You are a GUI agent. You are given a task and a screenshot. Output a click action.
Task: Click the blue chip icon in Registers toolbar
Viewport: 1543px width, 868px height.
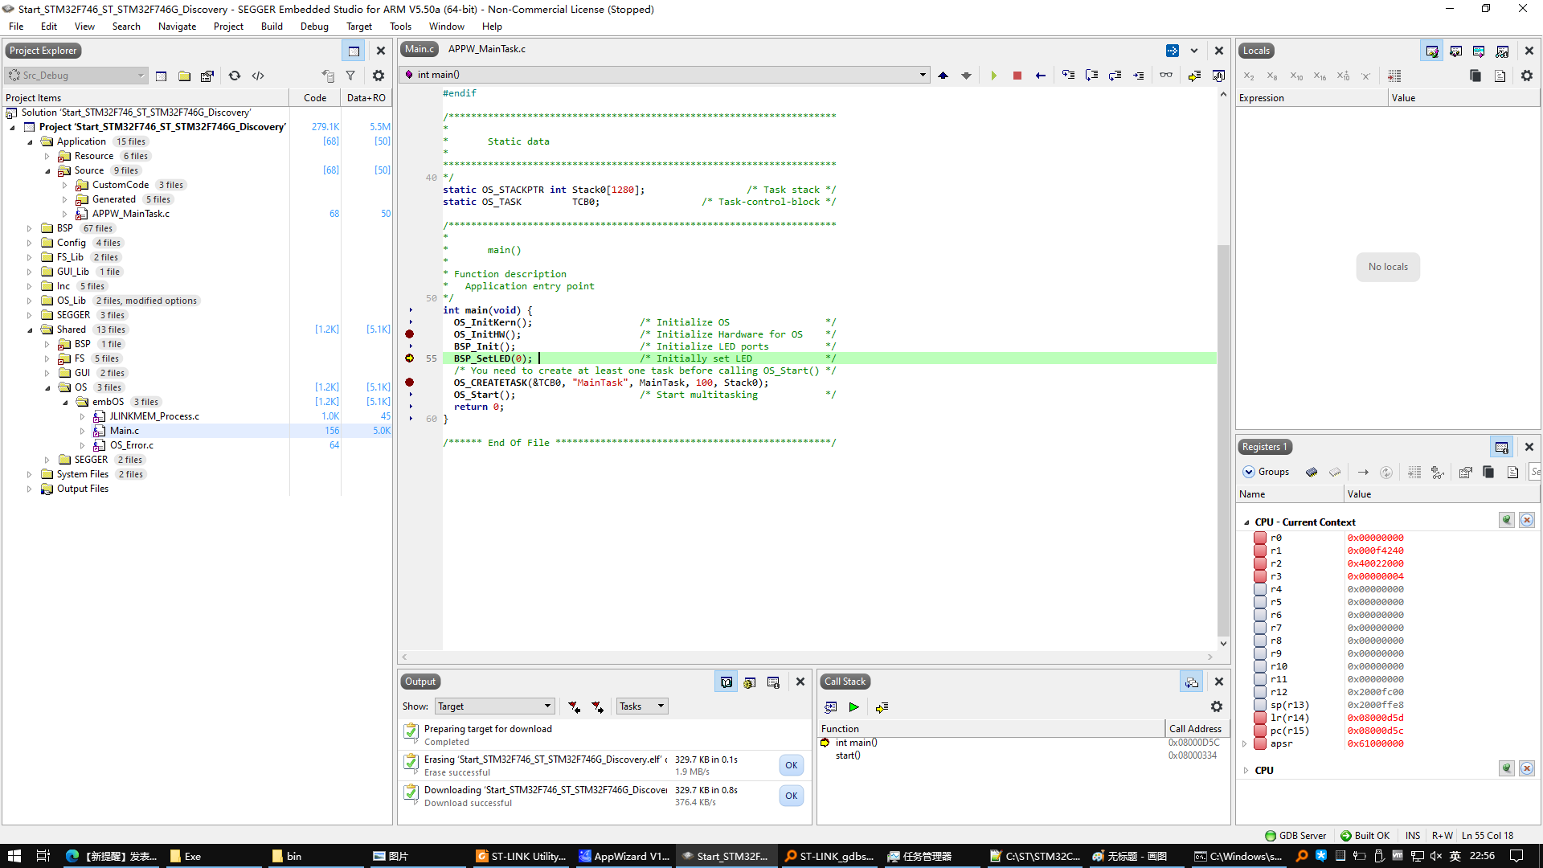[1312, 472]
